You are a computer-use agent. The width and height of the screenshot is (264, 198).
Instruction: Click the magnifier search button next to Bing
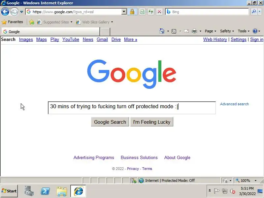pyautogui.click(x=254, y=12)
